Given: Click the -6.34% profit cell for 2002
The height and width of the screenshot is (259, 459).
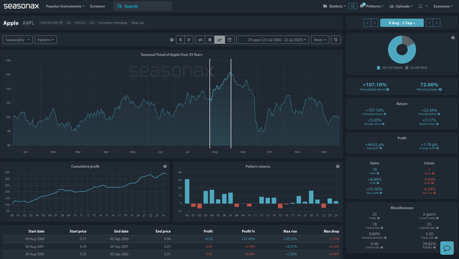Looking at the screenshot, I should (249, 254).
